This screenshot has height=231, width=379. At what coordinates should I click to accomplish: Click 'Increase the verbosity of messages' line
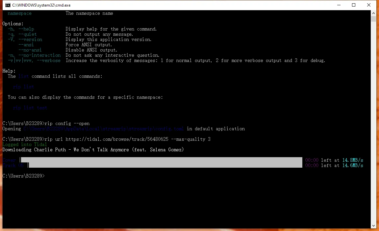(195, 60)
